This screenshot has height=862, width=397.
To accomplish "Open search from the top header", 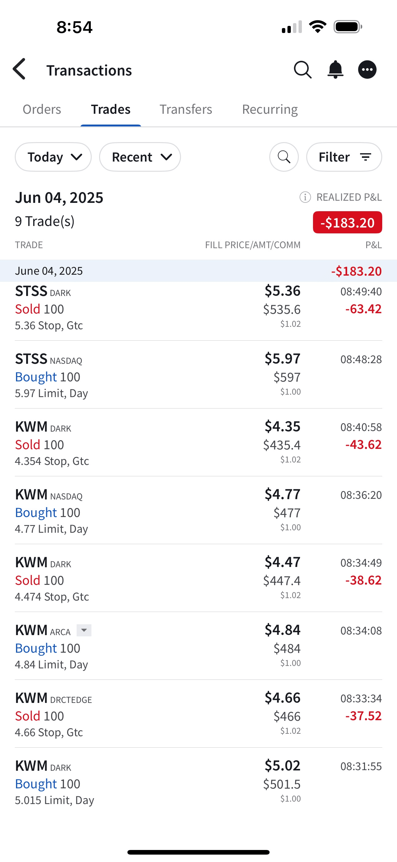I will (303, 70).
